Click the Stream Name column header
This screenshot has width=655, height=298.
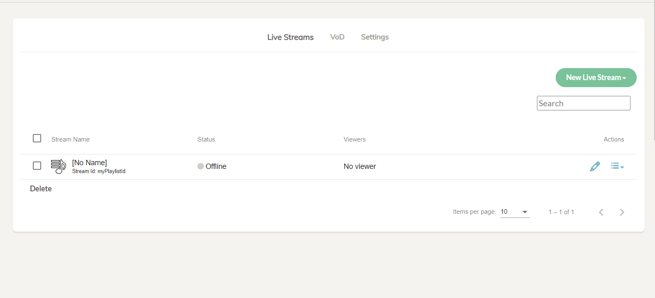pyautogui.click(x=71, y=139)
